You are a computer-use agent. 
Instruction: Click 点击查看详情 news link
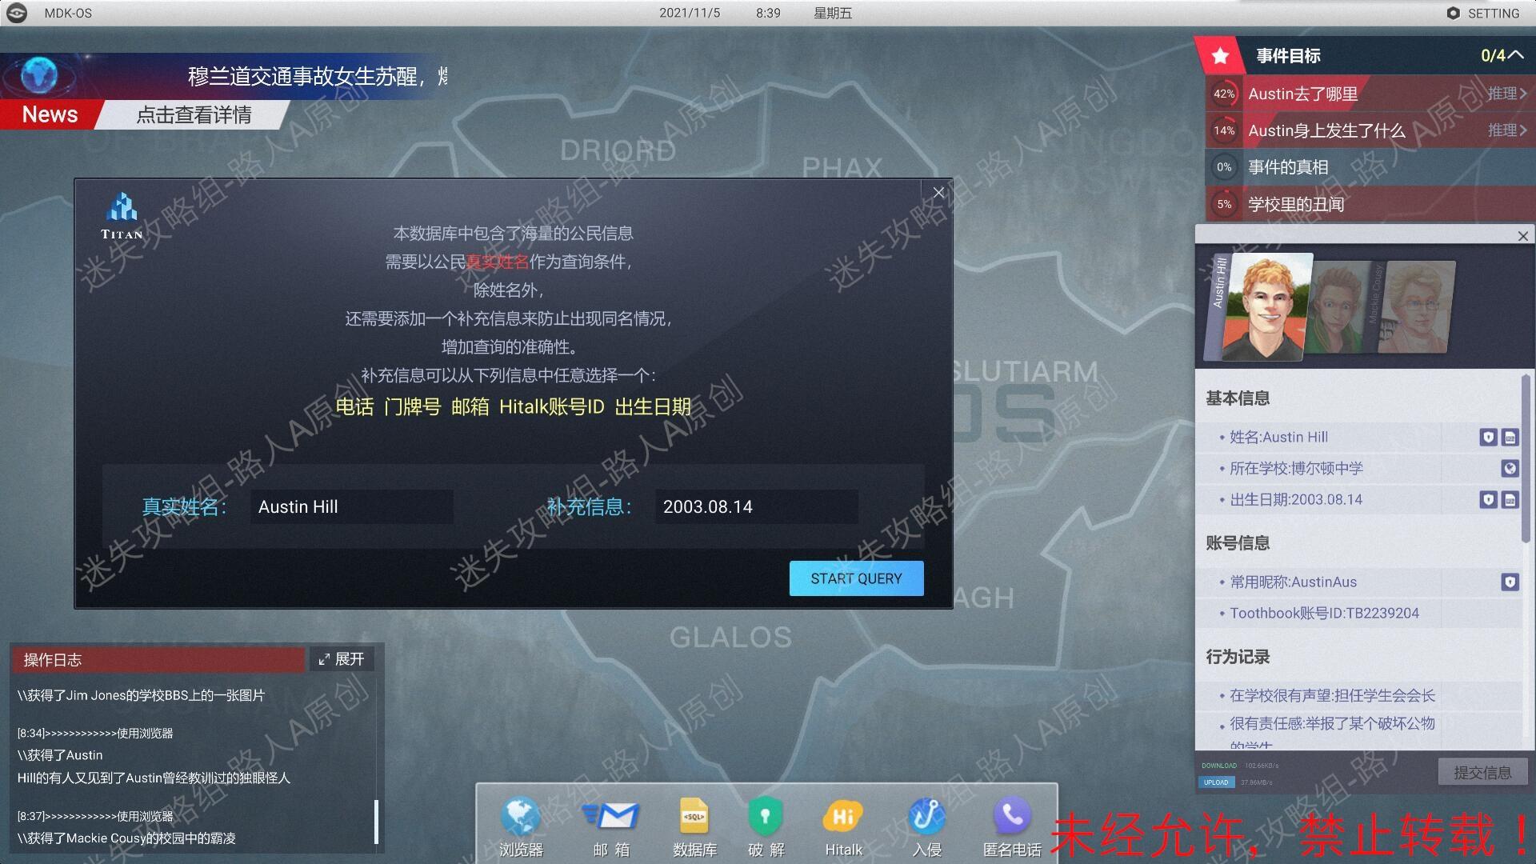[194, 115]
